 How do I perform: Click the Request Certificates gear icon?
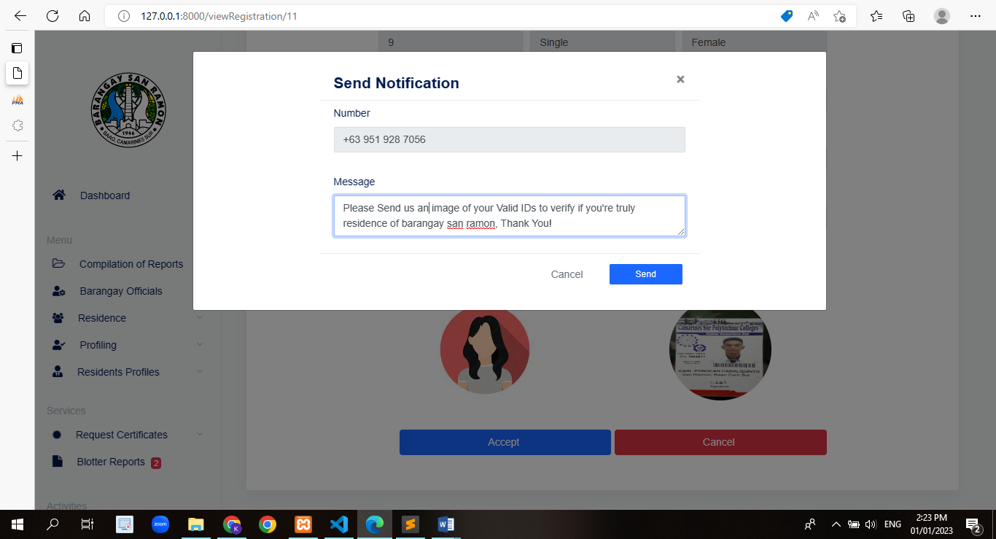click(x=56, y=434)
